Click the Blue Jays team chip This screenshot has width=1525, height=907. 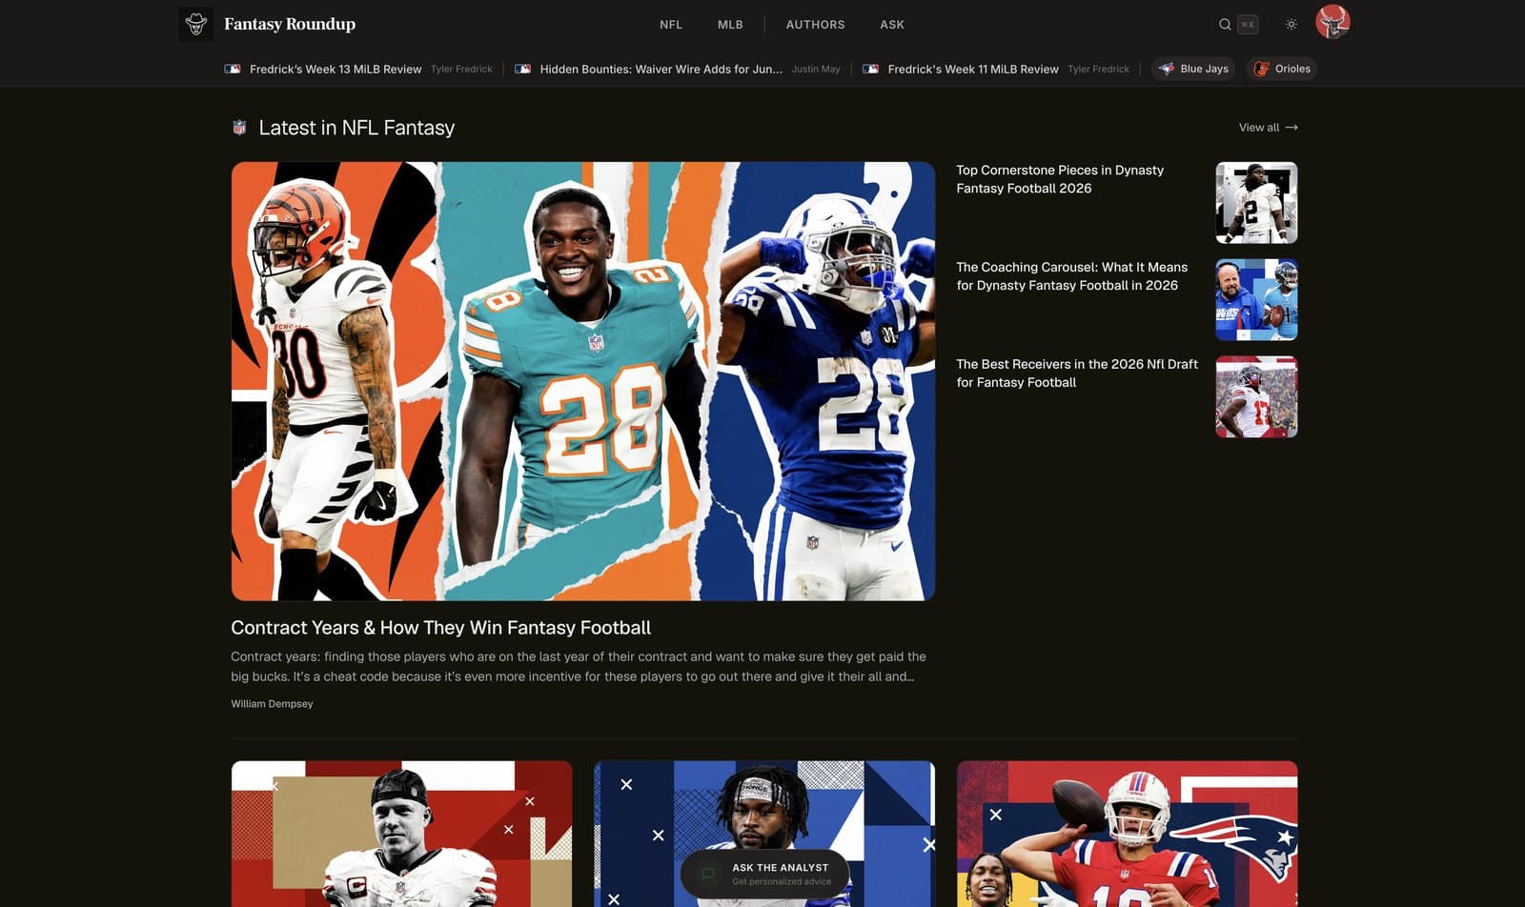tap(1193, 69)
